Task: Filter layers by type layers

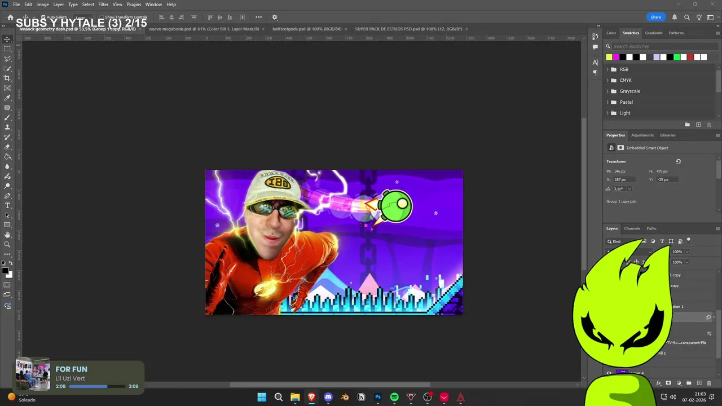Action: point(662,241)
